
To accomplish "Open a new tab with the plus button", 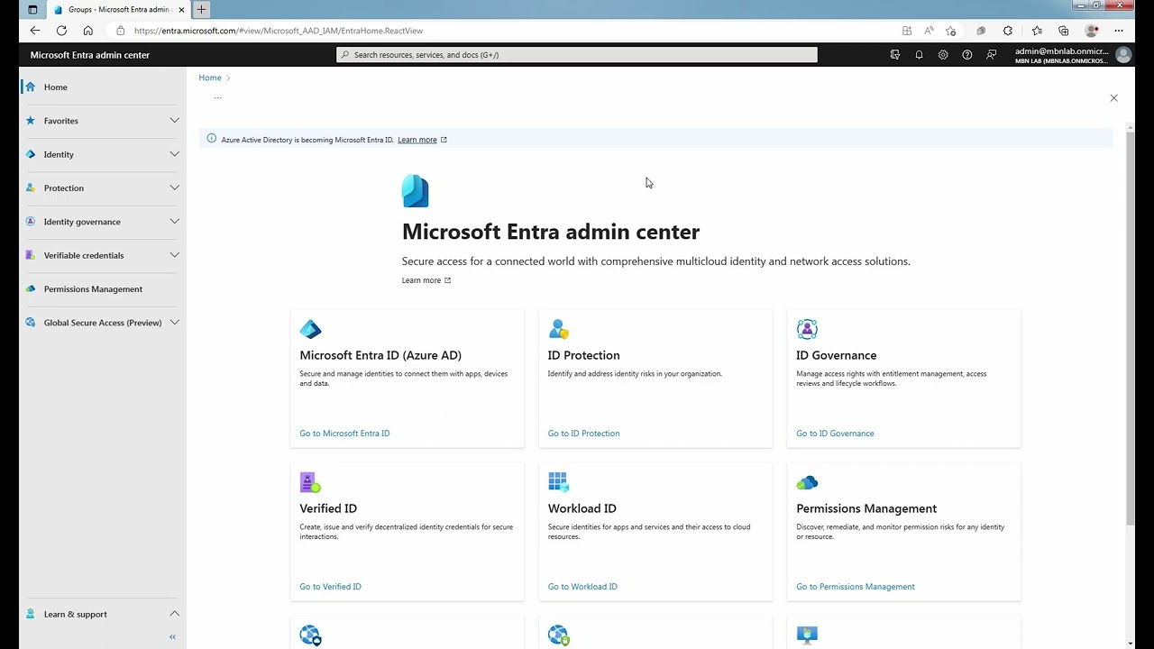I will point(201,10).
